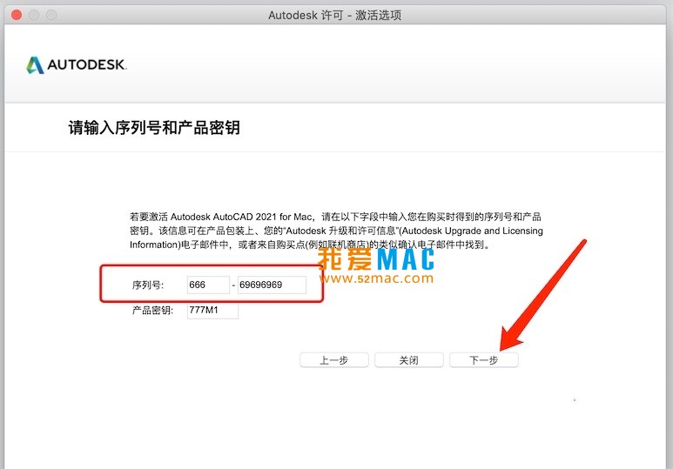Viewport: 673px width, 469px height.
Task: Click the Autodesk logo
Action: (77, 64)
